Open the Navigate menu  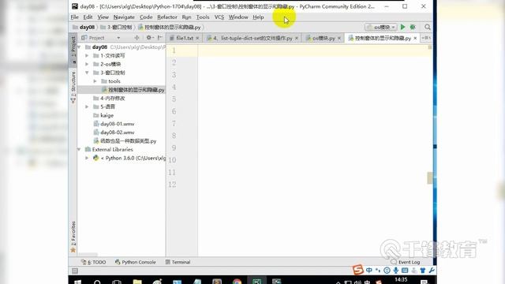tap(124, 17)
